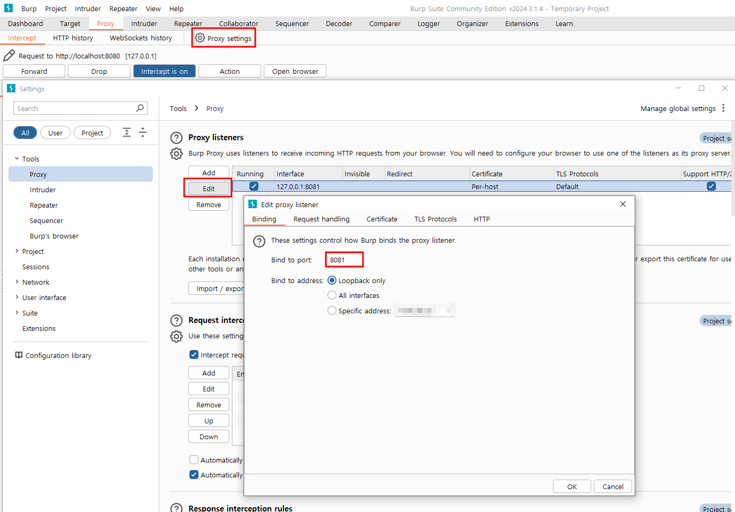
Task: Select Sessions in the settings tree
Action: [x=36, y=267]
